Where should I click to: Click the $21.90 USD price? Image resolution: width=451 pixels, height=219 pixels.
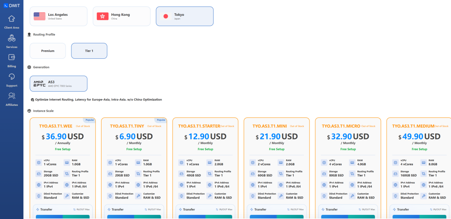coord(277,137)
